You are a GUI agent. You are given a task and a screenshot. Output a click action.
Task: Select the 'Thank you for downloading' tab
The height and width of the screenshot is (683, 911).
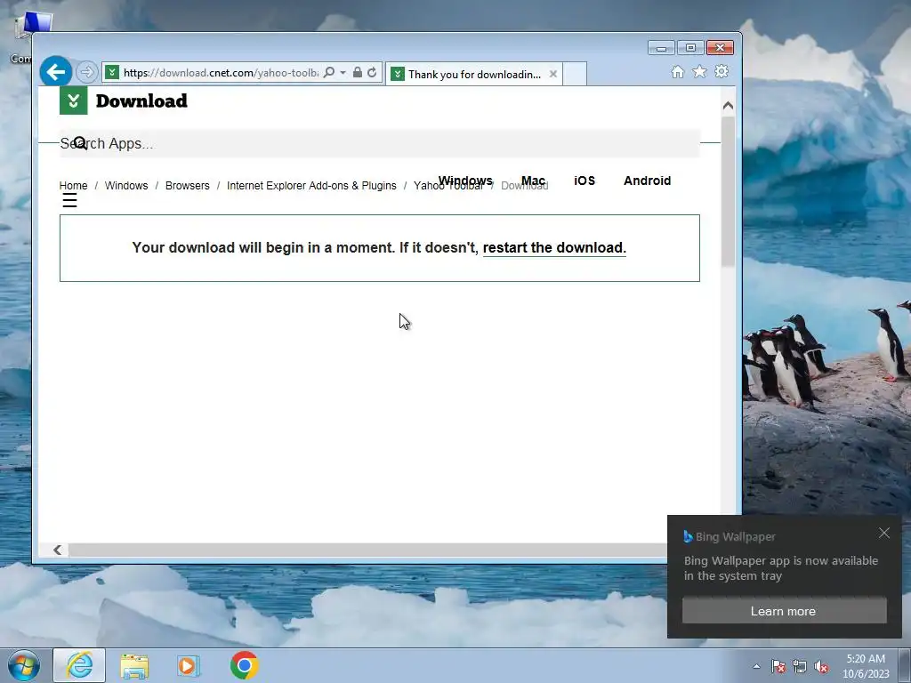pyautogui.click(x=474, y=75)
